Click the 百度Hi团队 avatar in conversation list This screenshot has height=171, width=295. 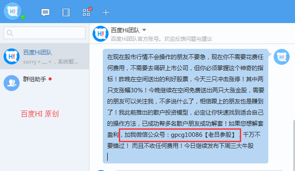coord(12,56)
